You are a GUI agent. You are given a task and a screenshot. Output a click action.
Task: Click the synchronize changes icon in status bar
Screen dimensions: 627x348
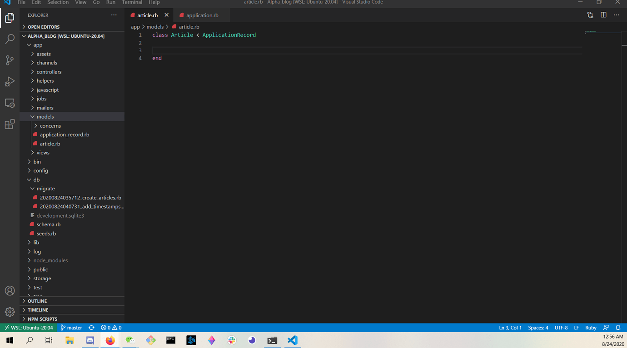click(x=91, y=328)
